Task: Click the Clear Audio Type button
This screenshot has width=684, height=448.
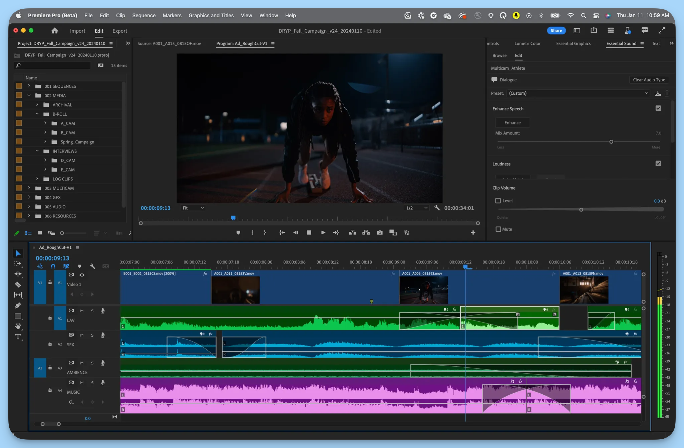Action: click(648, 79)
